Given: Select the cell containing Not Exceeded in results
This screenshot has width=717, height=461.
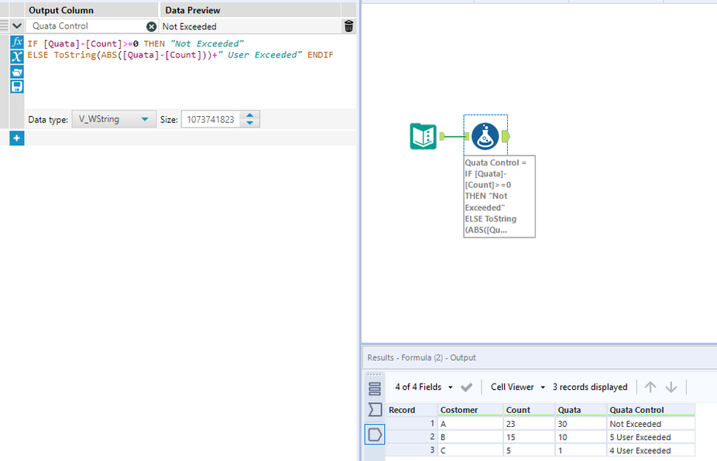Looking at the screenshot, I should tap(650, 424).
